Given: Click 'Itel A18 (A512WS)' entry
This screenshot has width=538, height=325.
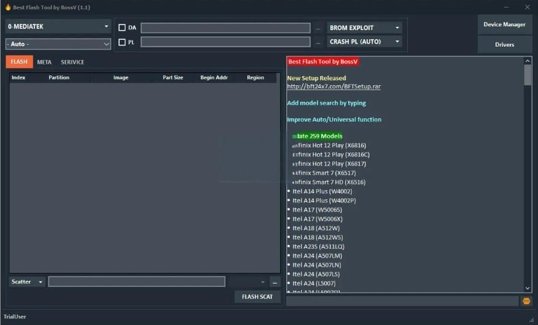Looking at the screenshot, I should [318, 237].
